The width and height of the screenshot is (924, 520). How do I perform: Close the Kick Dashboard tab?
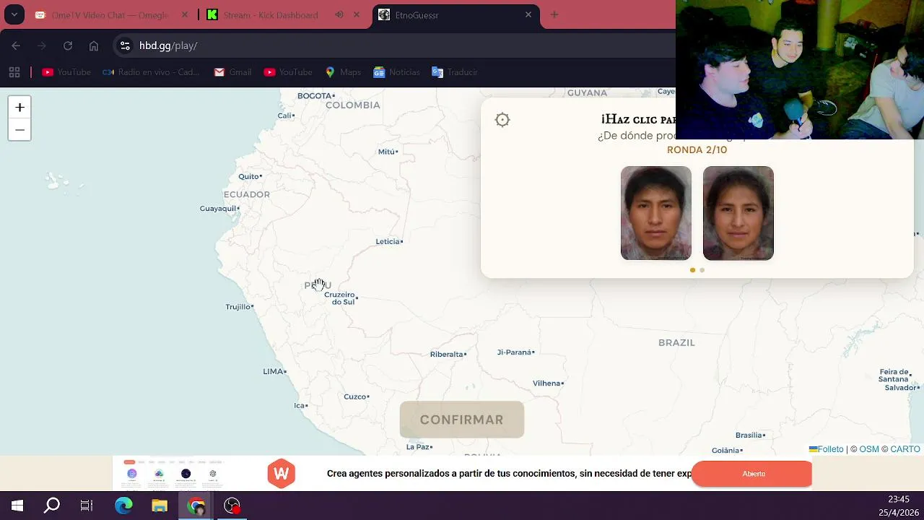coord(357,14)
